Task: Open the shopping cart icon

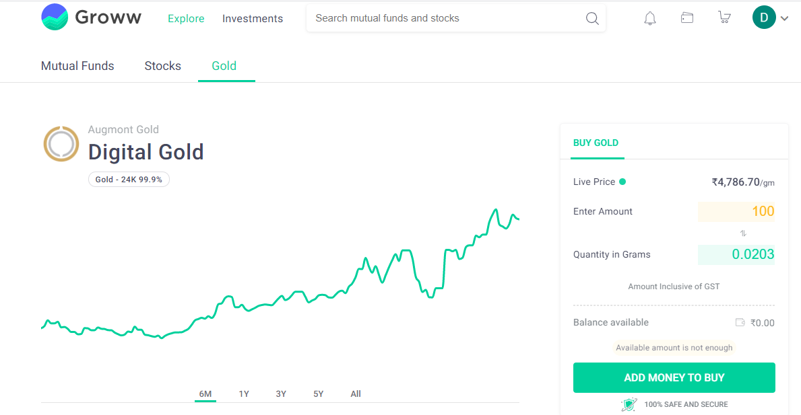Action: tap(724, 18)
